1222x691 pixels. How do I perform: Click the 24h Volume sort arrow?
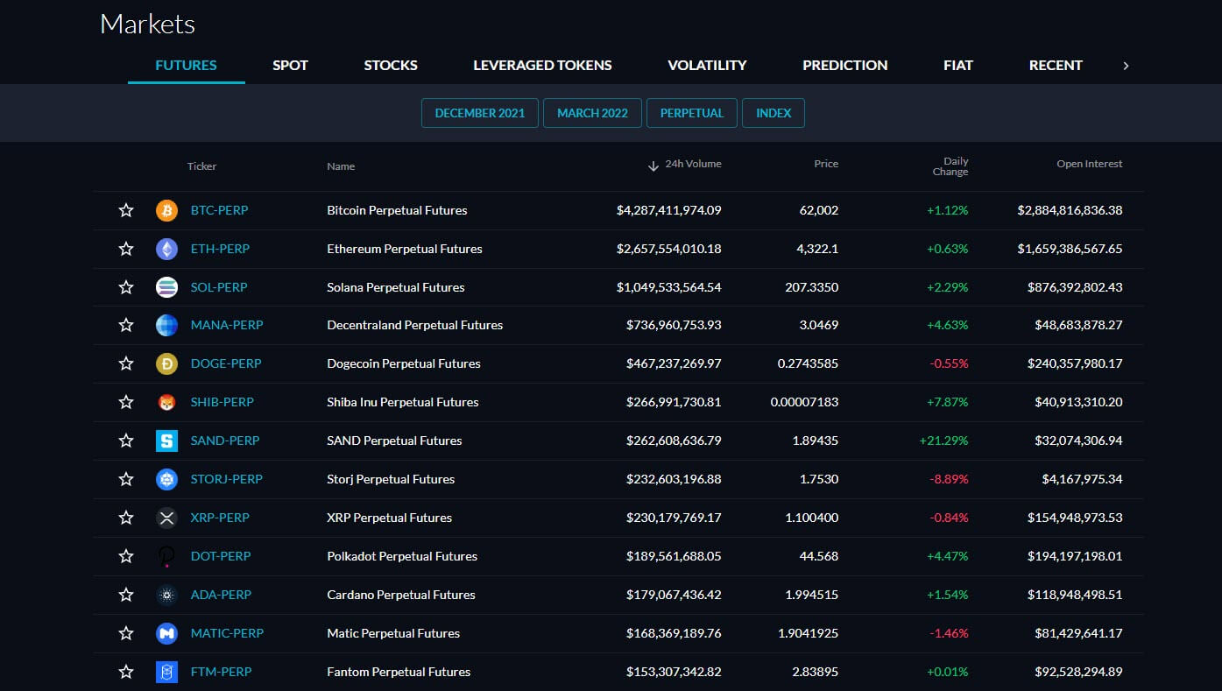[x=653, y=166]
